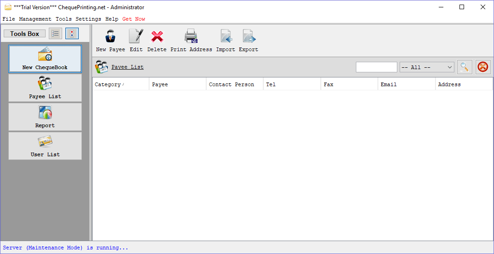Open the Settings menu

pos(88,19)
